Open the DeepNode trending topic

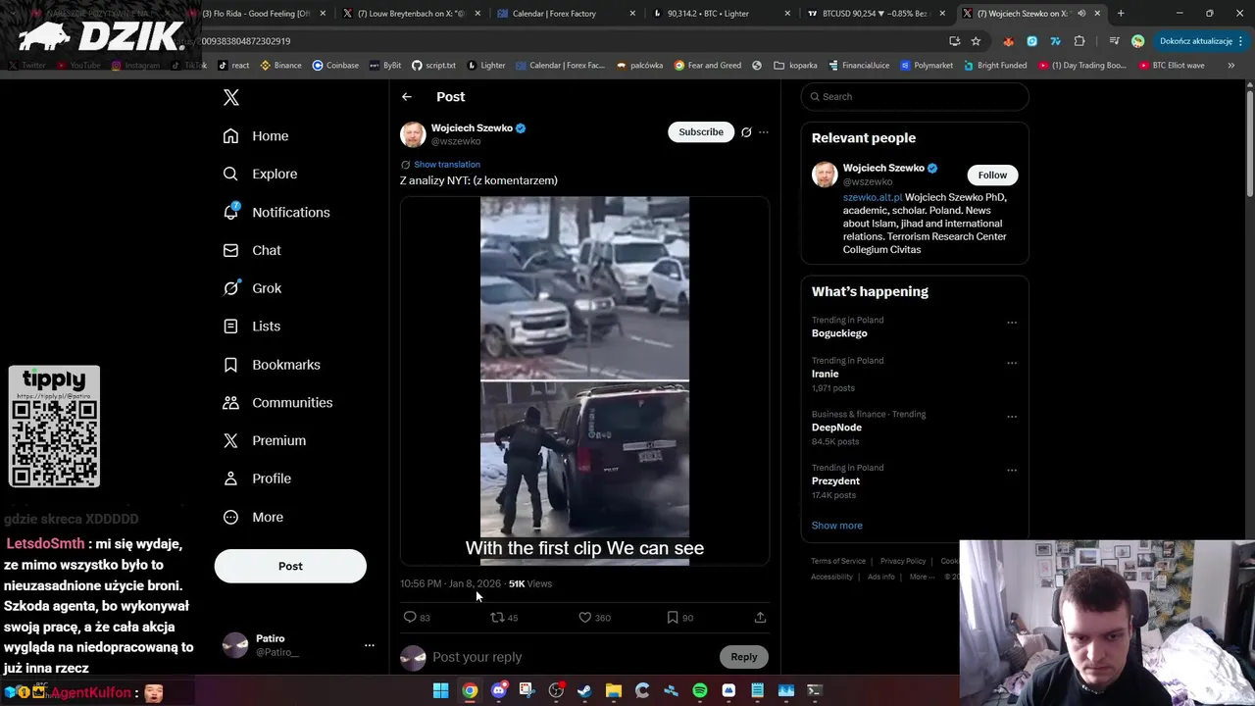[836, 428]
